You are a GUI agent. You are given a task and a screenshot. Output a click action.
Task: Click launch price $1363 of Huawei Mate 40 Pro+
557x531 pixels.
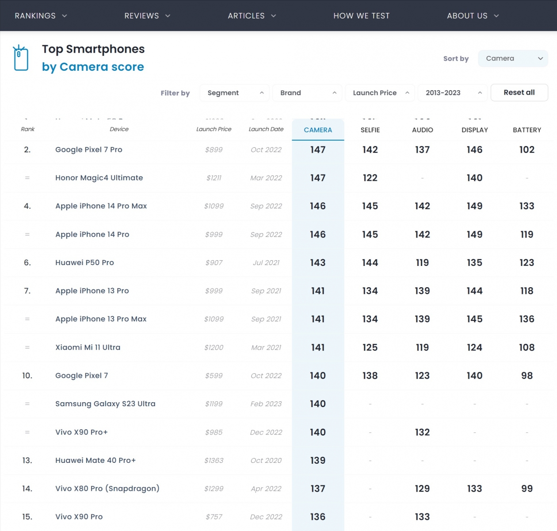(x=214, y=461)
